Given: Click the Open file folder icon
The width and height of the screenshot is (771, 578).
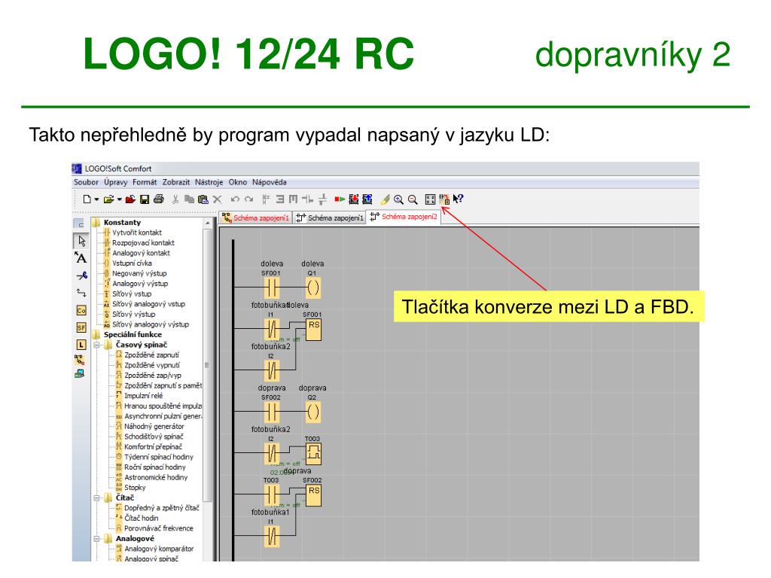Looking at the screenshot, I should 108,199.
